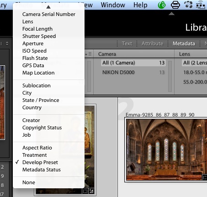
Task: Open the Window menu in menu bar
Action: (113, 5)
